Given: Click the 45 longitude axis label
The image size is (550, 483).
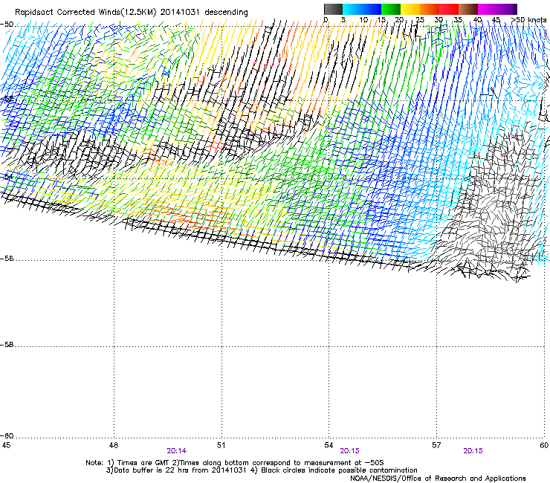Looking at the screenshot, I should (6, 445).
